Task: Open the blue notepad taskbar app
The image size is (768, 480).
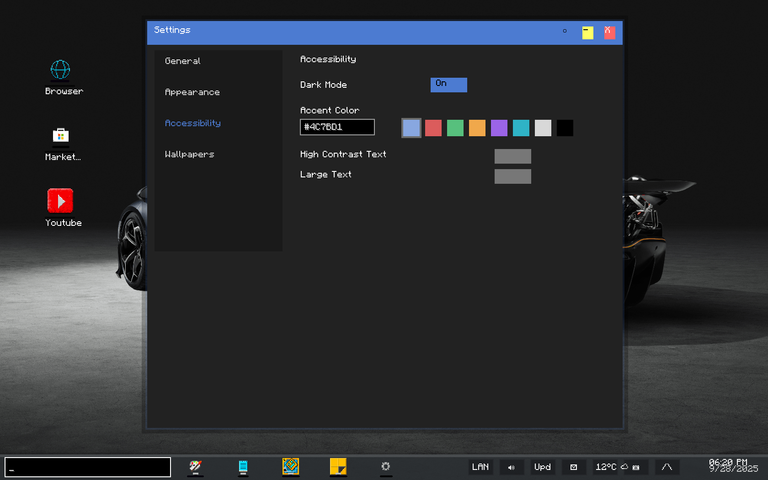Action: click(x=243, y=466)
